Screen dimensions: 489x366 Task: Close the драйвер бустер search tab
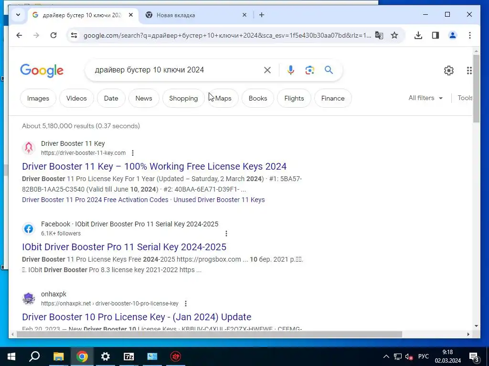(x=131, y=15)
